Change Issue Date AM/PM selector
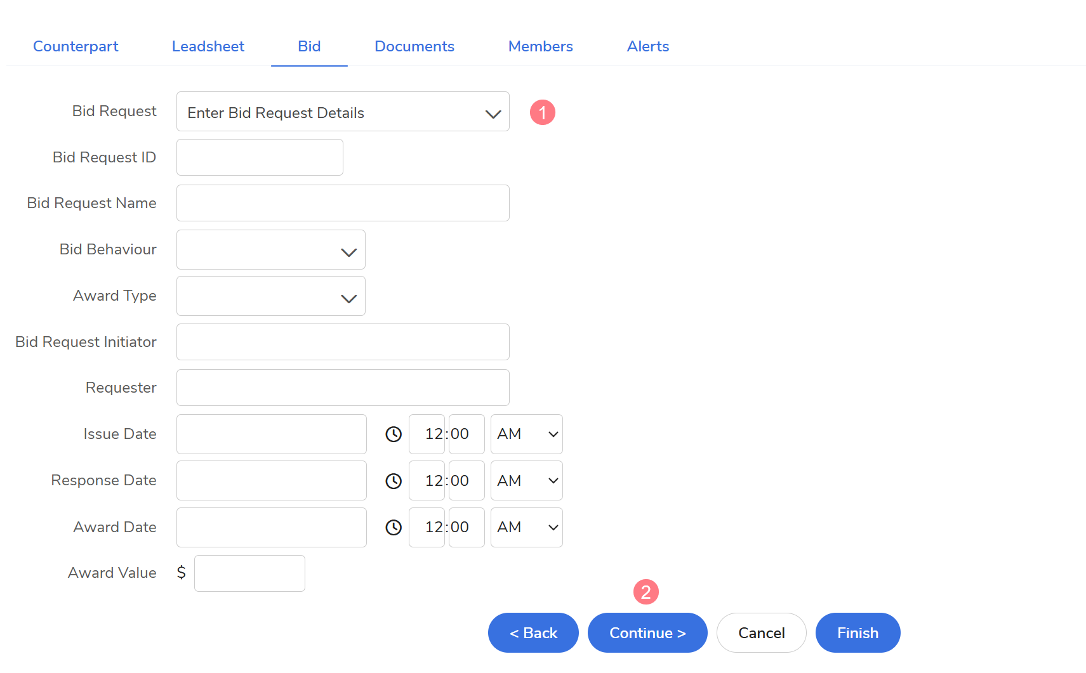This screenshot has height=673, width=1086. [x=527, y=435]
